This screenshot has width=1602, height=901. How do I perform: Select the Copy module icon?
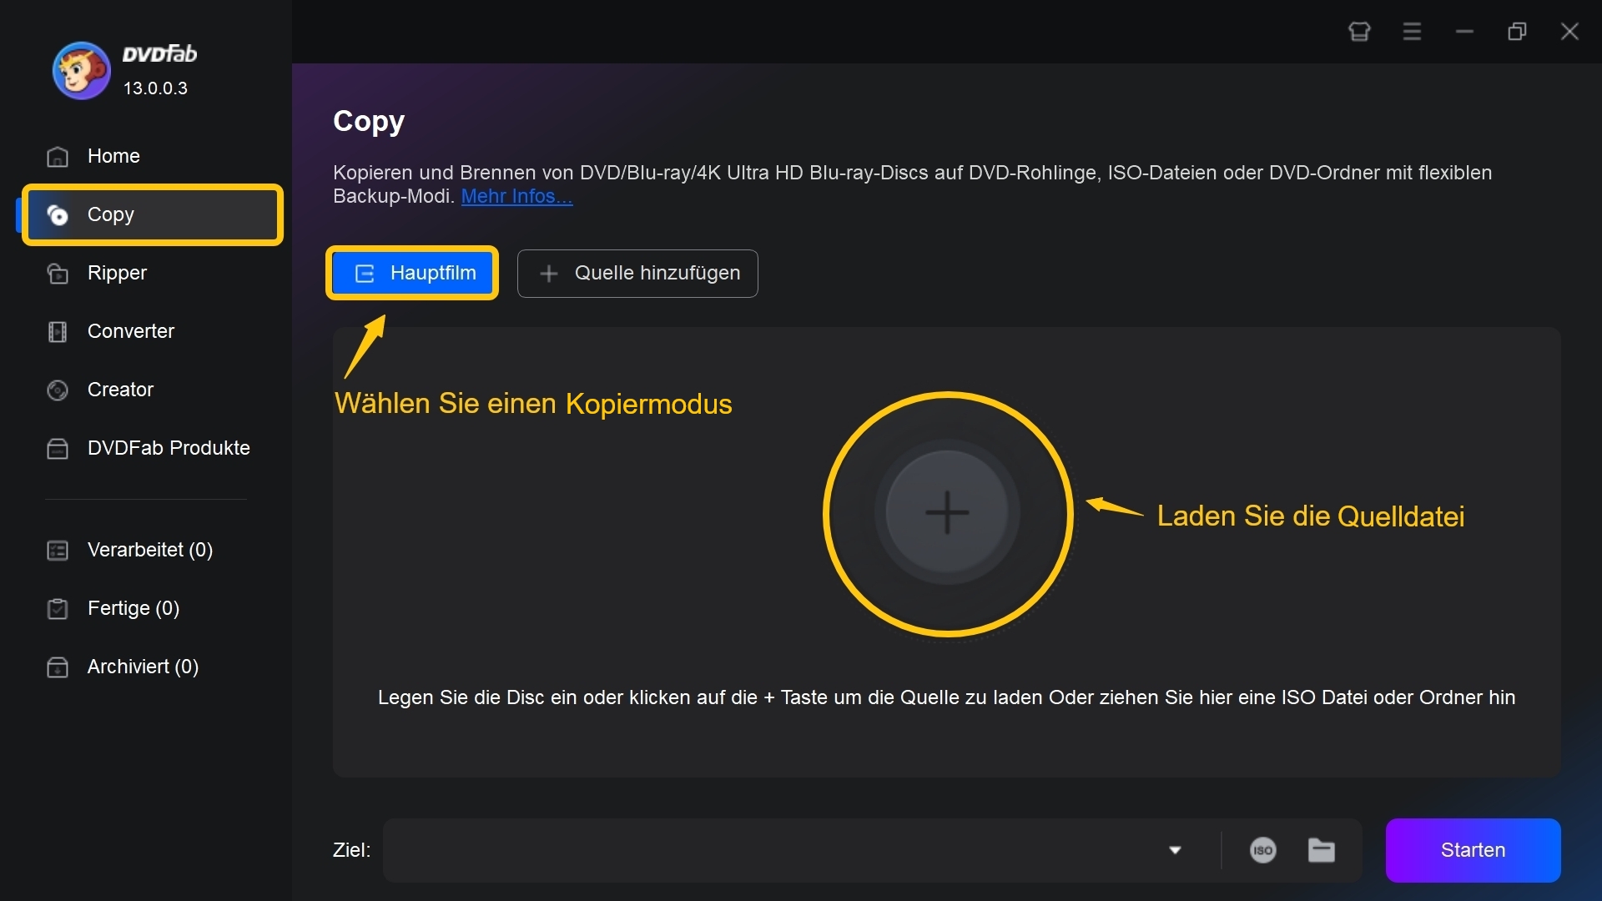(58, 214)
